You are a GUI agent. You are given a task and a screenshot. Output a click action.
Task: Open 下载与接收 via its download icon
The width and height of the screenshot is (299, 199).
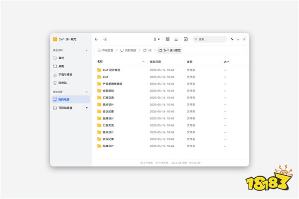tap(55, 75)
